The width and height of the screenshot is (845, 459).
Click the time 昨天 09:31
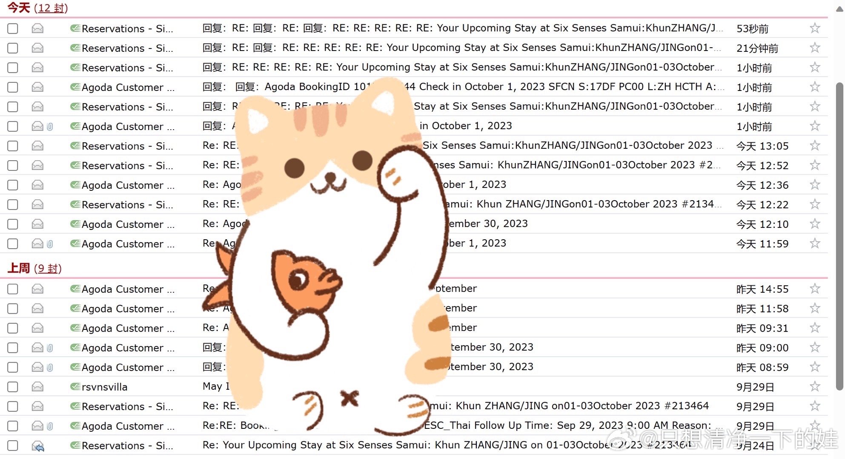(762, 328)
